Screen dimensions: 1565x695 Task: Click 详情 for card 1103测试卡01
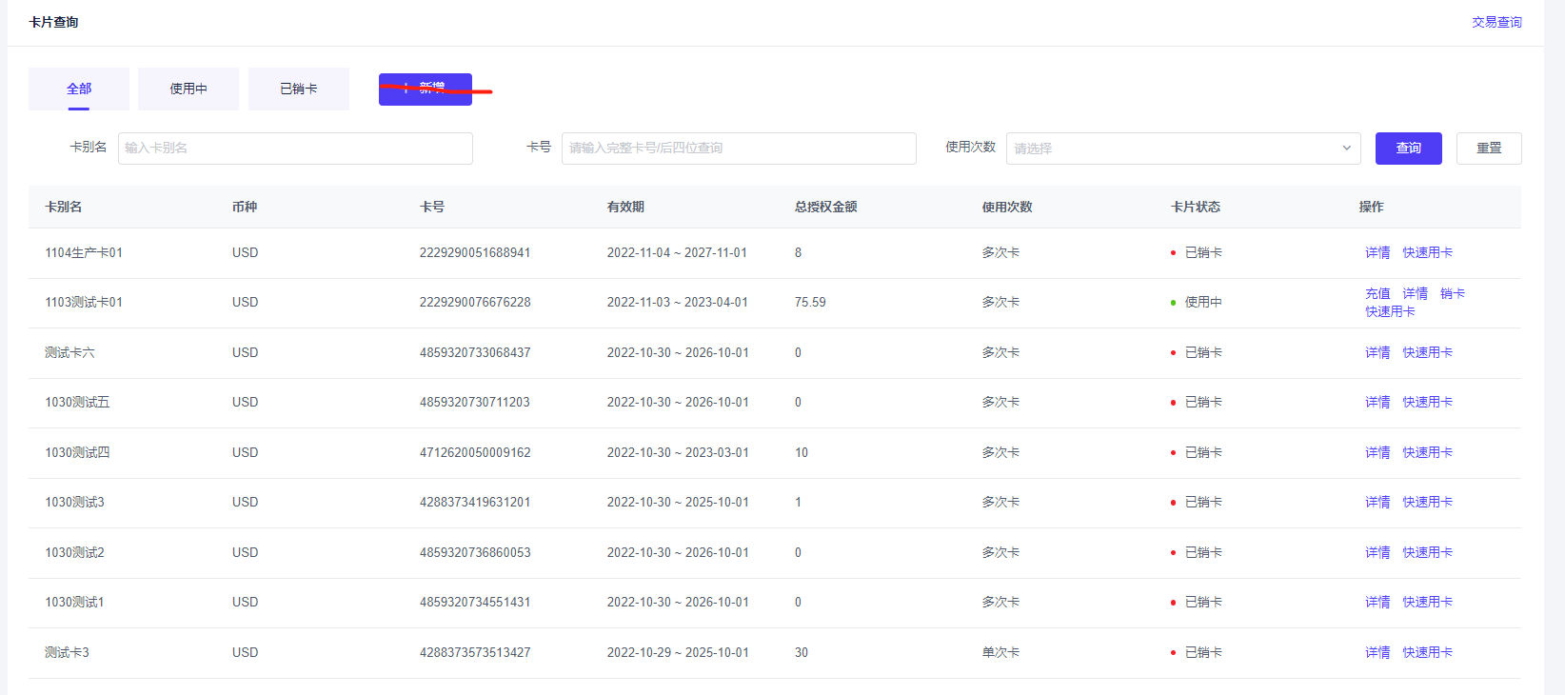1415,293
